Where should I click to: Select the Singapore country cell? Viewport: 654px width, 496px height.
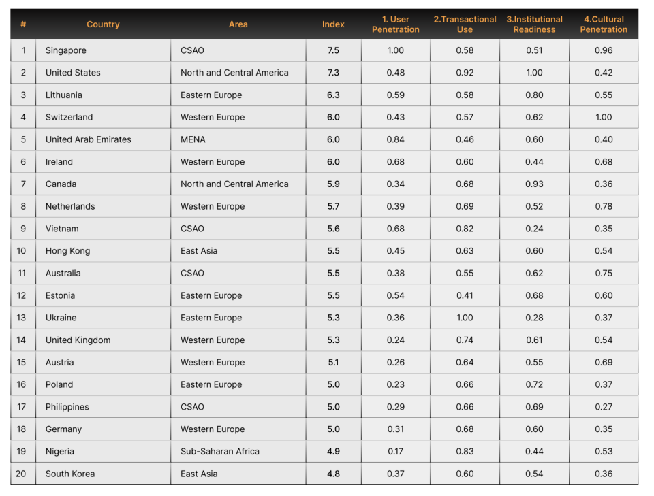[x=66, y=50]
